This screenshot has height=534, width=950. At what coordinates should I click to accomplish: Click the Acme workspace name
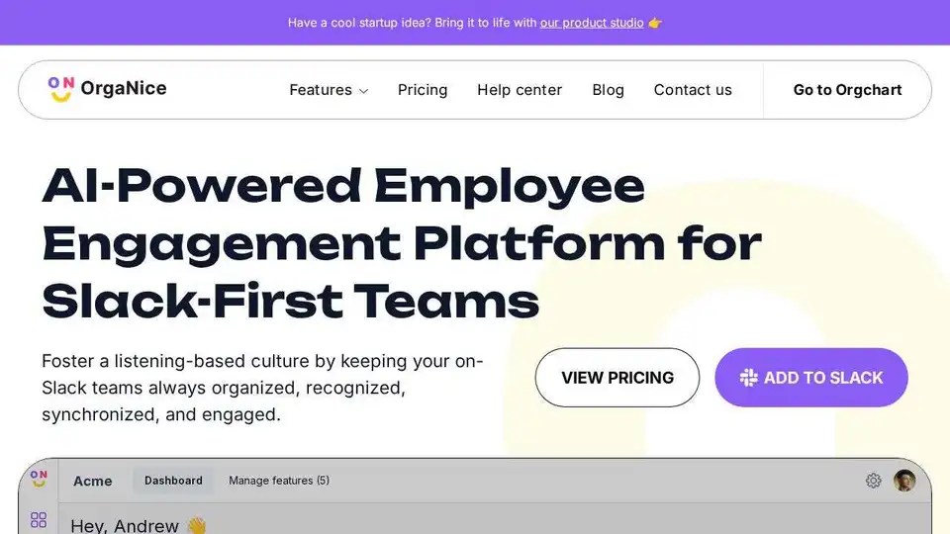(x=93, y=482)
